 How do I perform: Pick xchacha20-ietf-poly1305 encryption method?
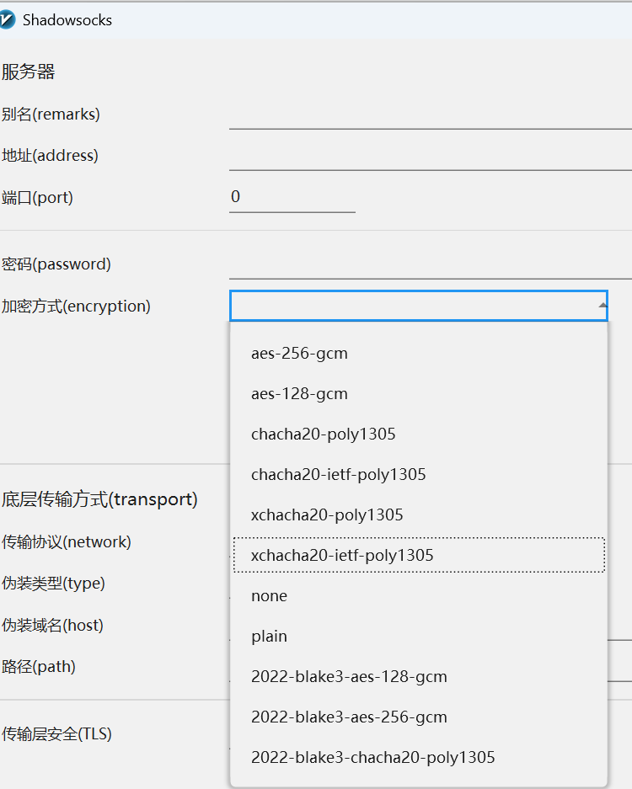419,555
